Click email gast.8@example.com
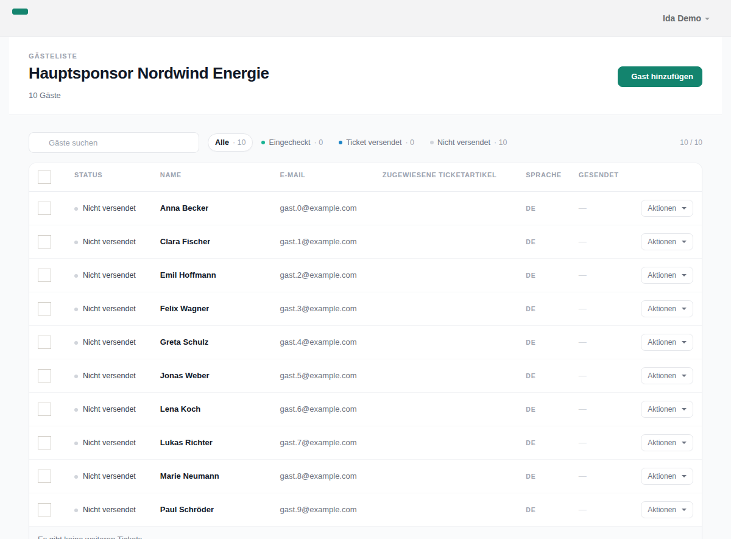This screenshot has width=731, height=539. pos(319,476)
